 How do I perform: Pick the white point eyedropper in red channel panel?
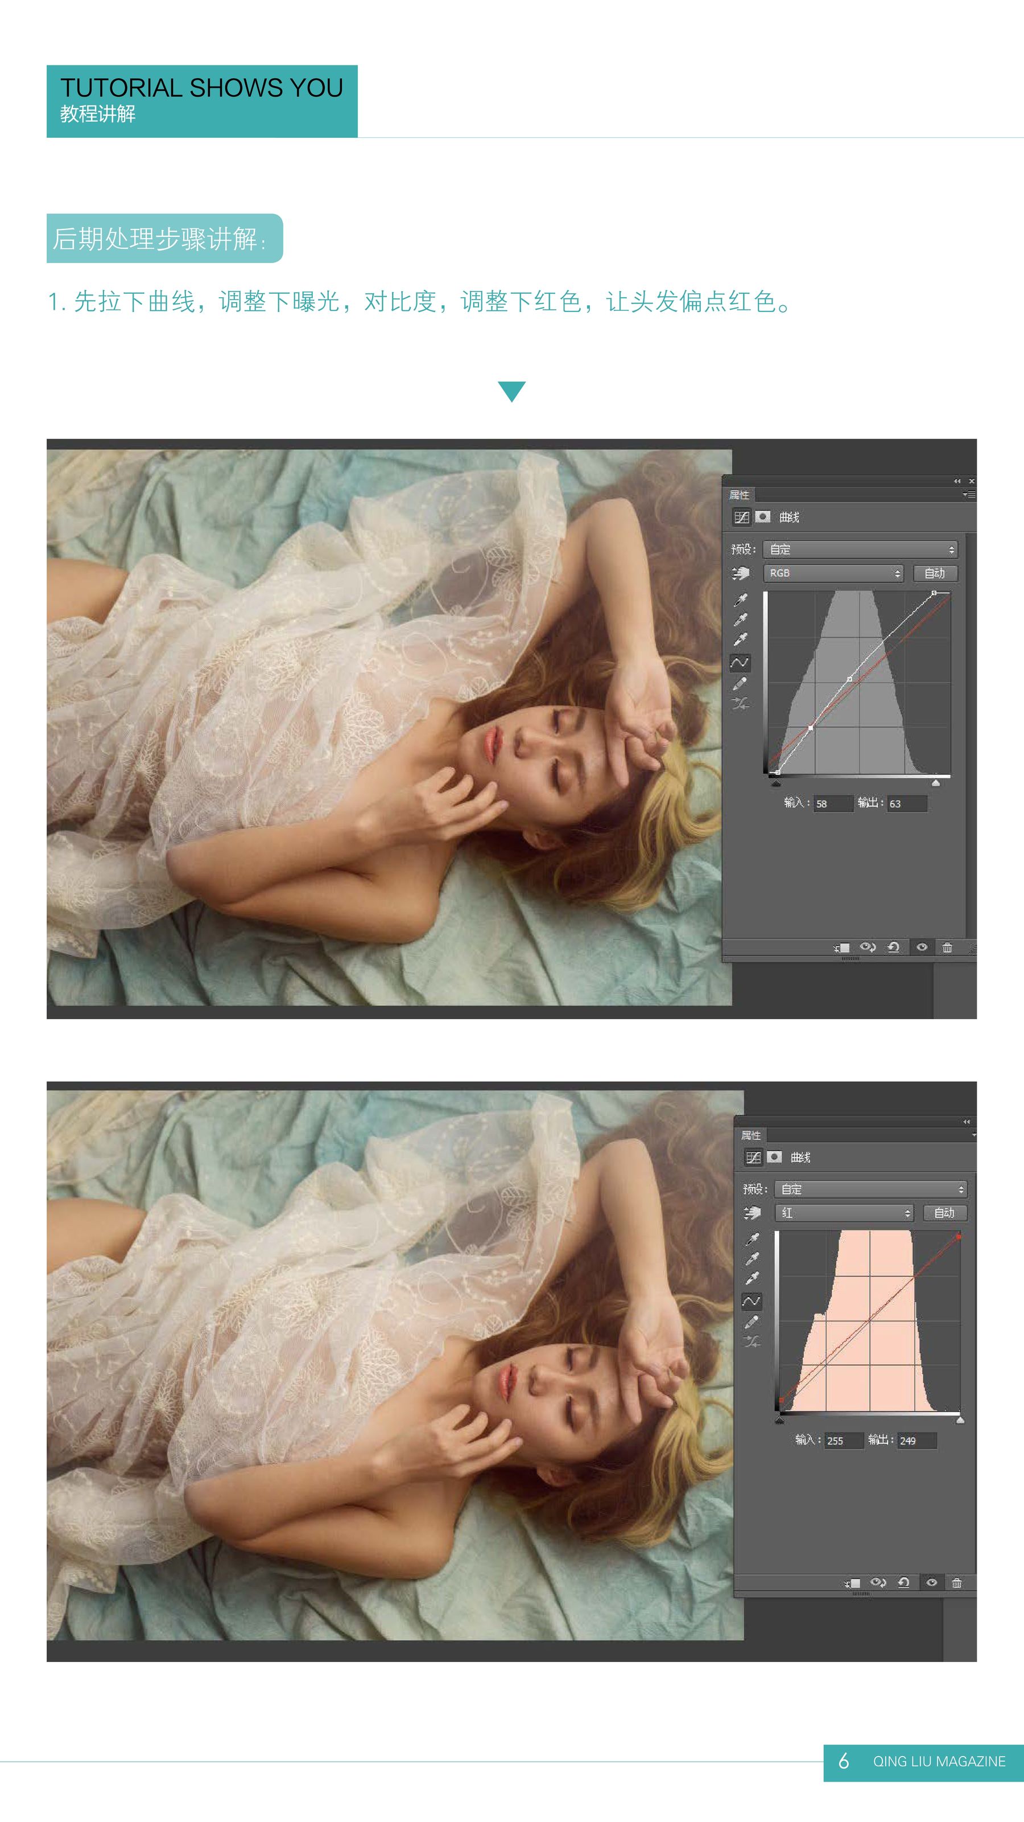(752, 1279)
